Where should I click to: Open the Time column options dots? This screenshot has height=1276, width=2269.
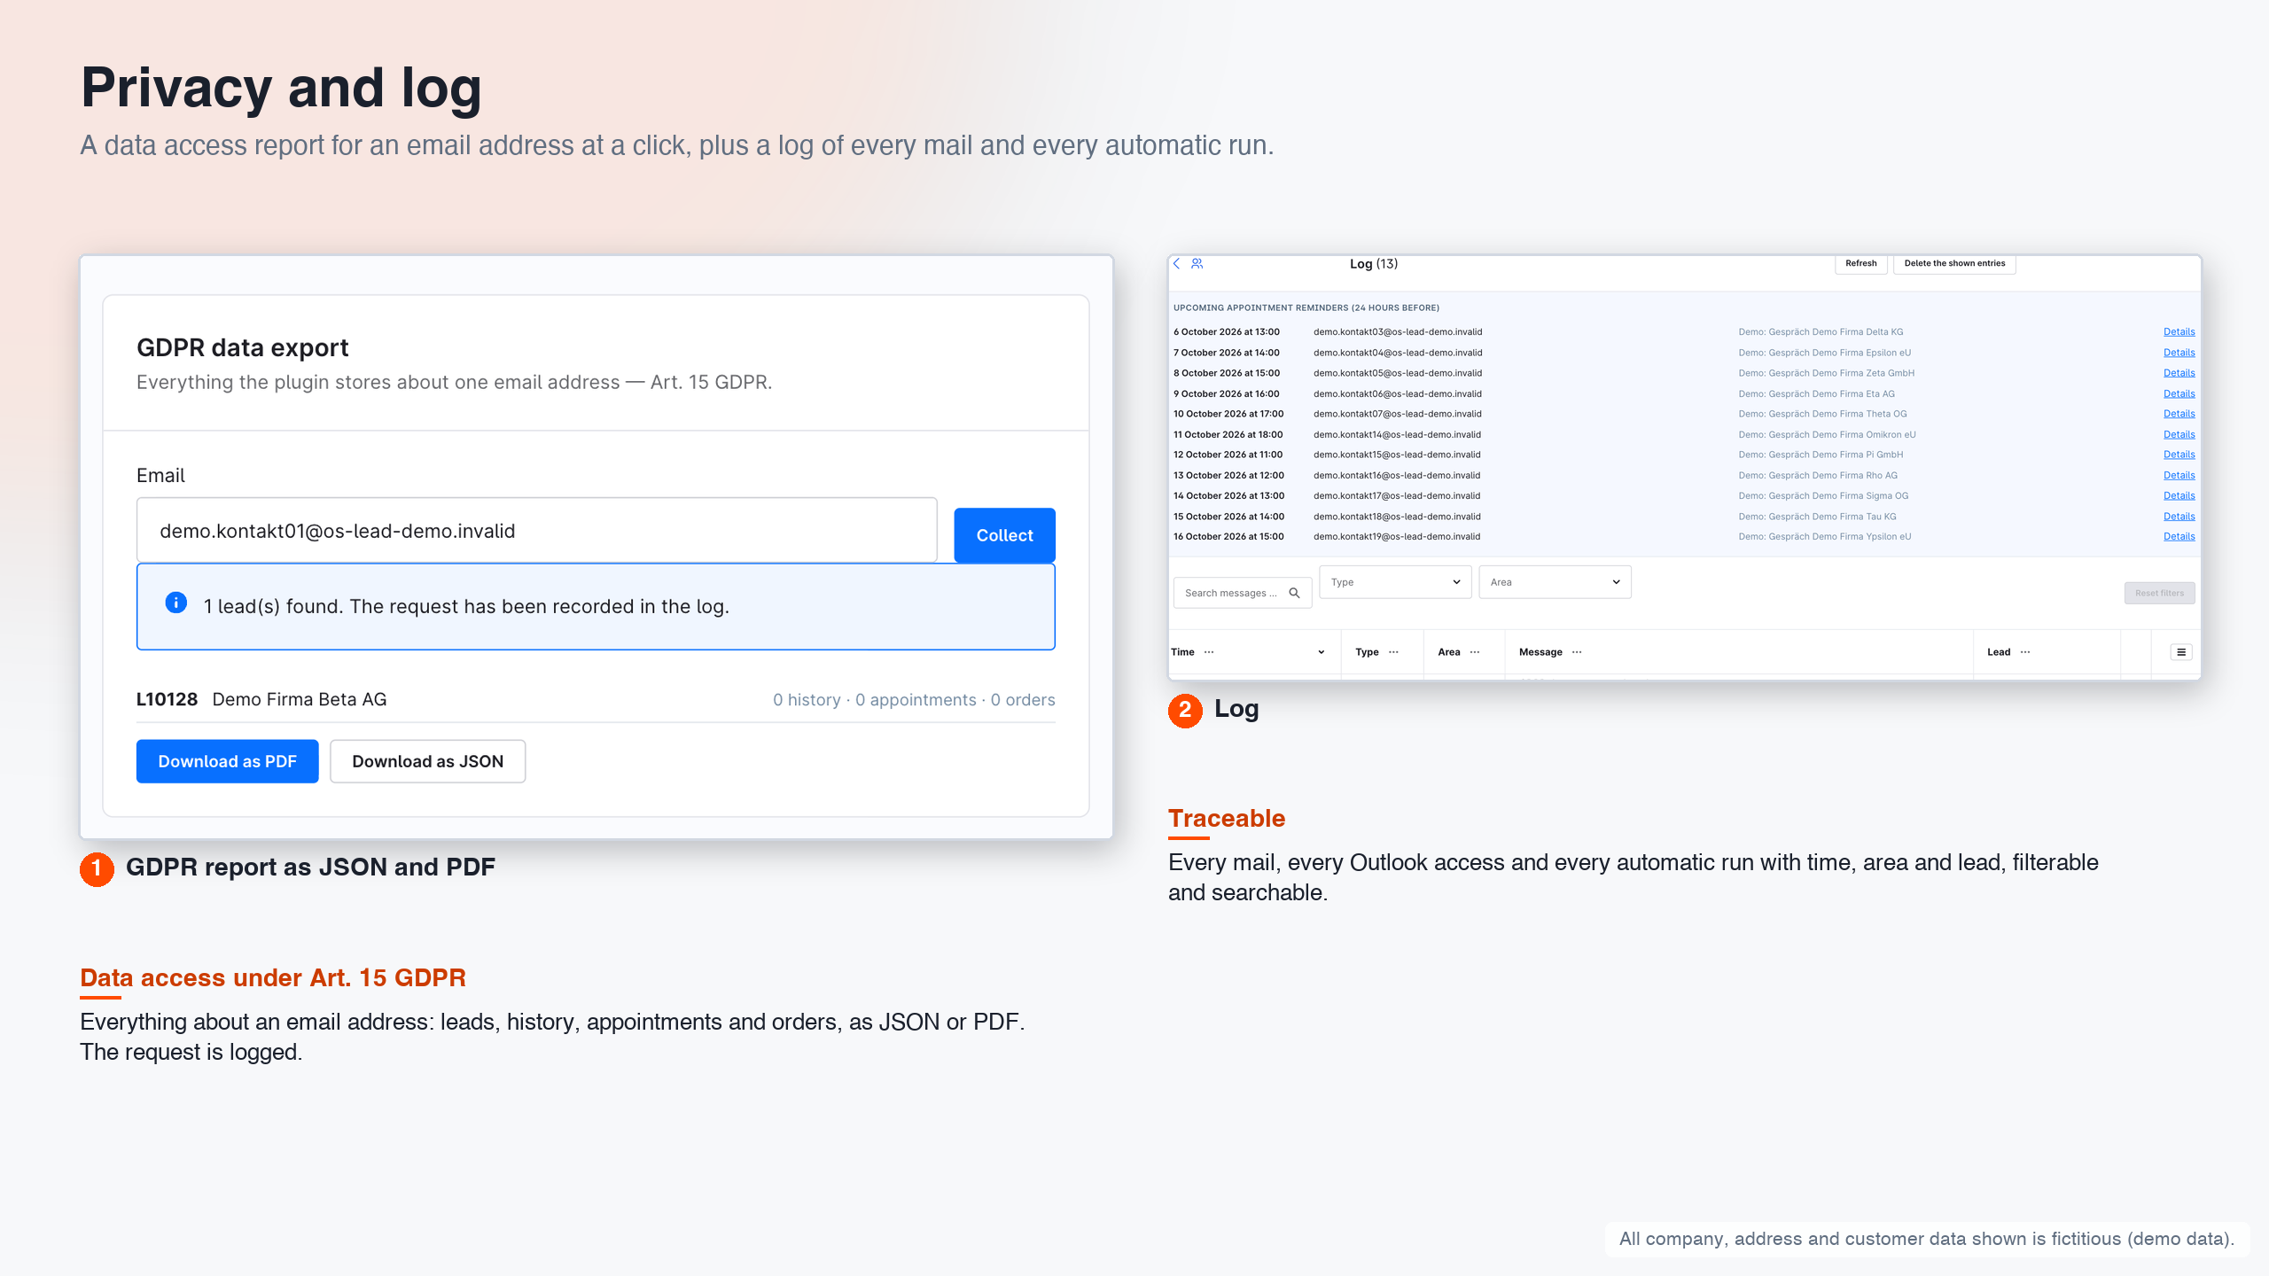click(x=1209, y=652)
